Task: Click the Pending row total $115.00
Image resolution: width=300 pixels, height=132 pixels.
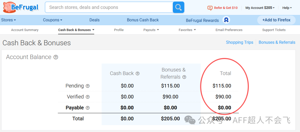Action: click(222, 86)
